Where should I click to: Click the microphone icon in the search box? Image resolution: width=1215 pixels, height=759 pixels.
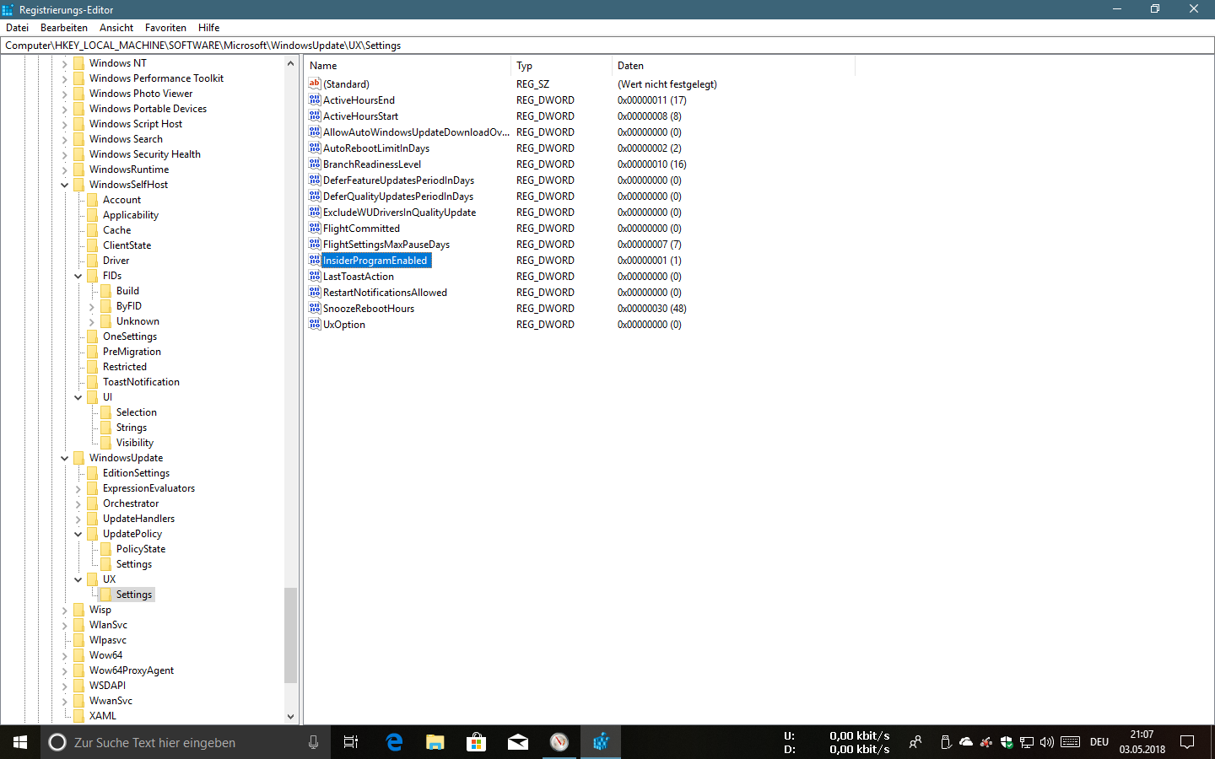(x=313, y=742)
